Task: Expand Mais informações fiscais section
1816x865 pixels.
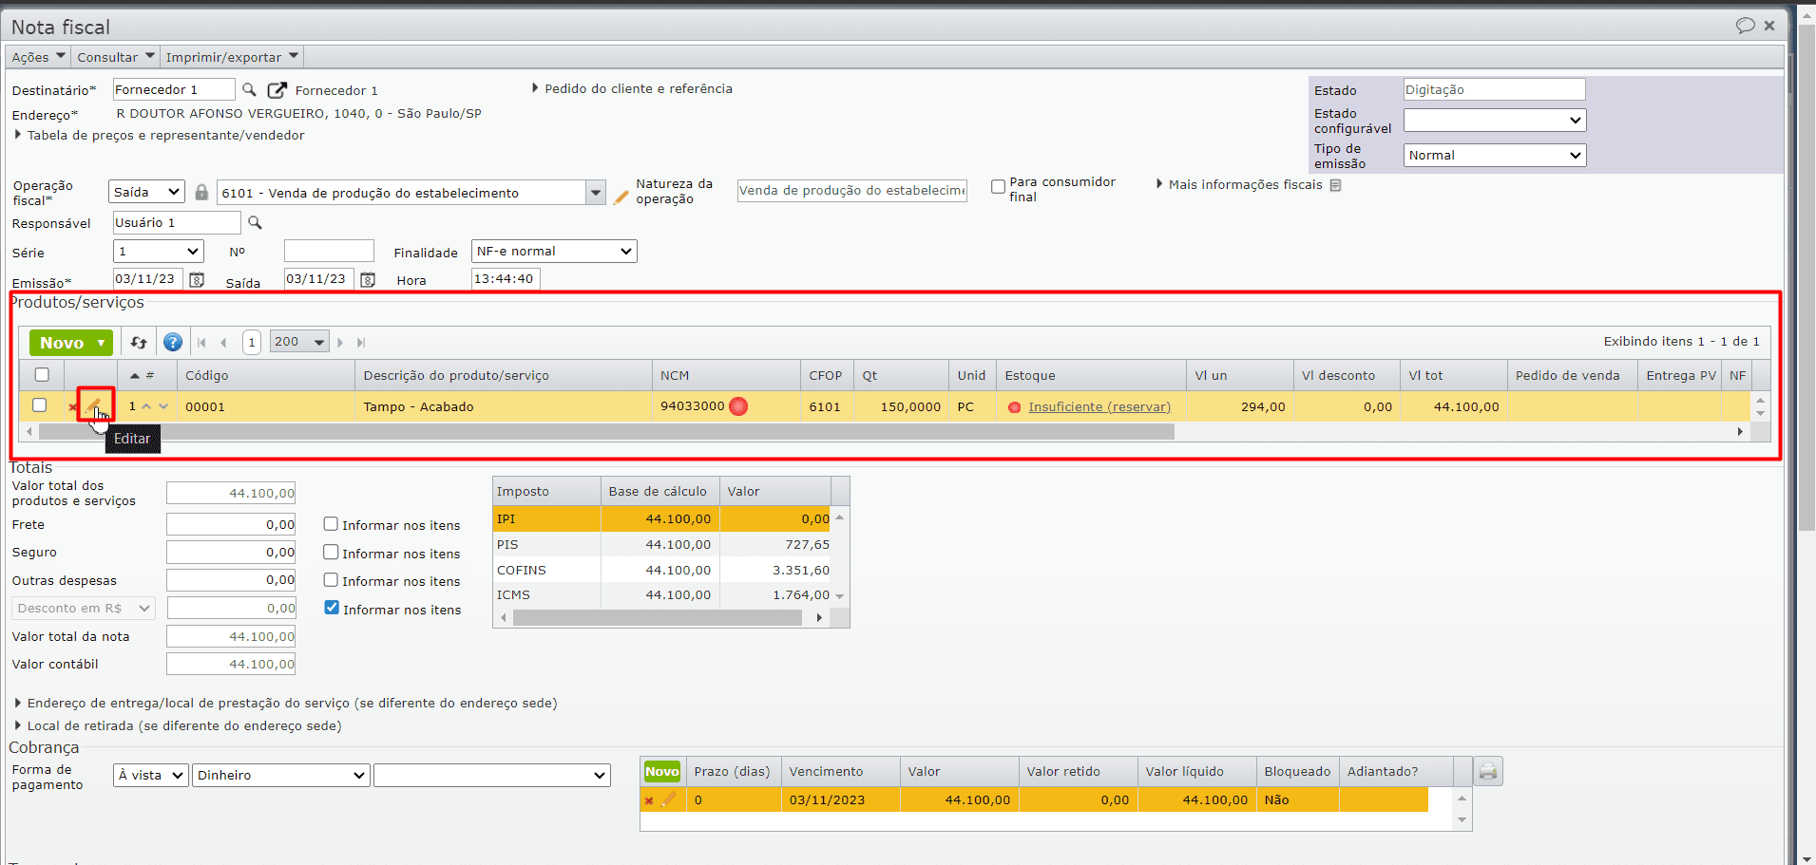Action: (x=1239, y=184)
